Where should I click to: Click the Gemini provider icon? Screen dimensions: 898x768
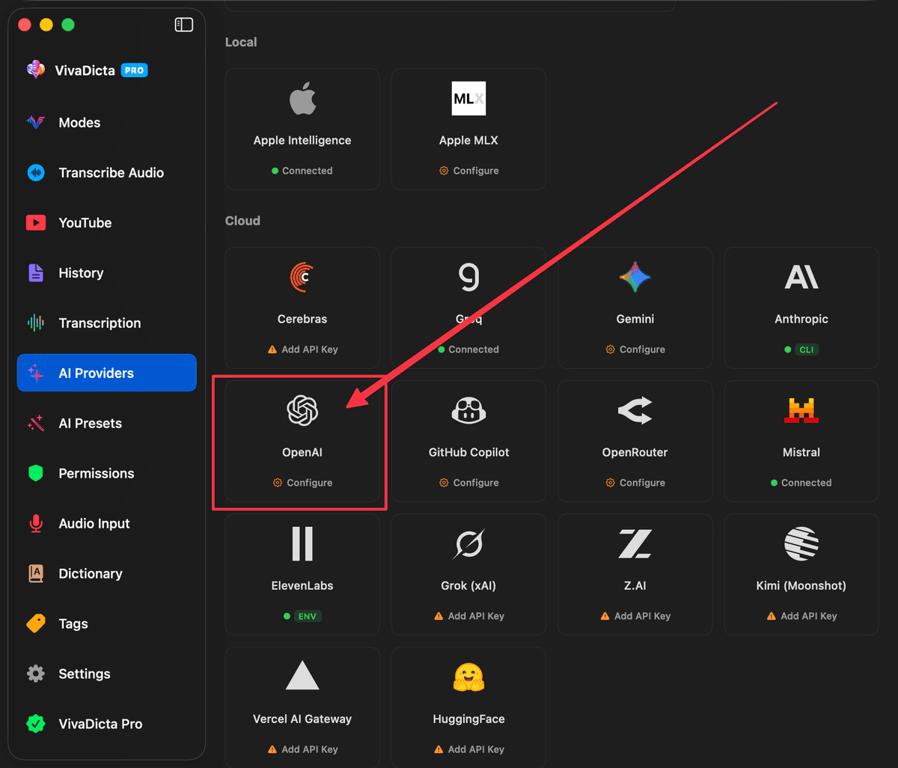pyautogui.click(x=635, y=277)
